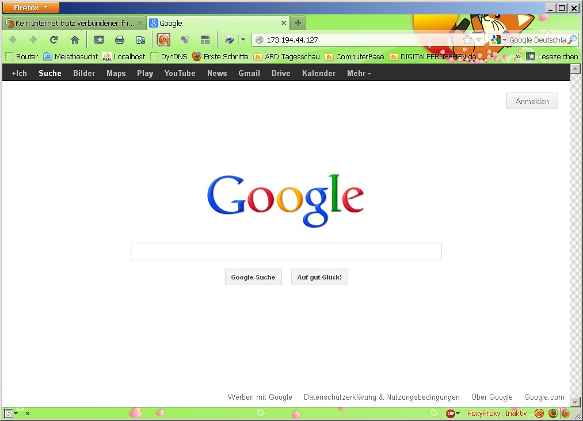Click the Google-Suche button
Screen dimensions: 583x421
point(253,277)
